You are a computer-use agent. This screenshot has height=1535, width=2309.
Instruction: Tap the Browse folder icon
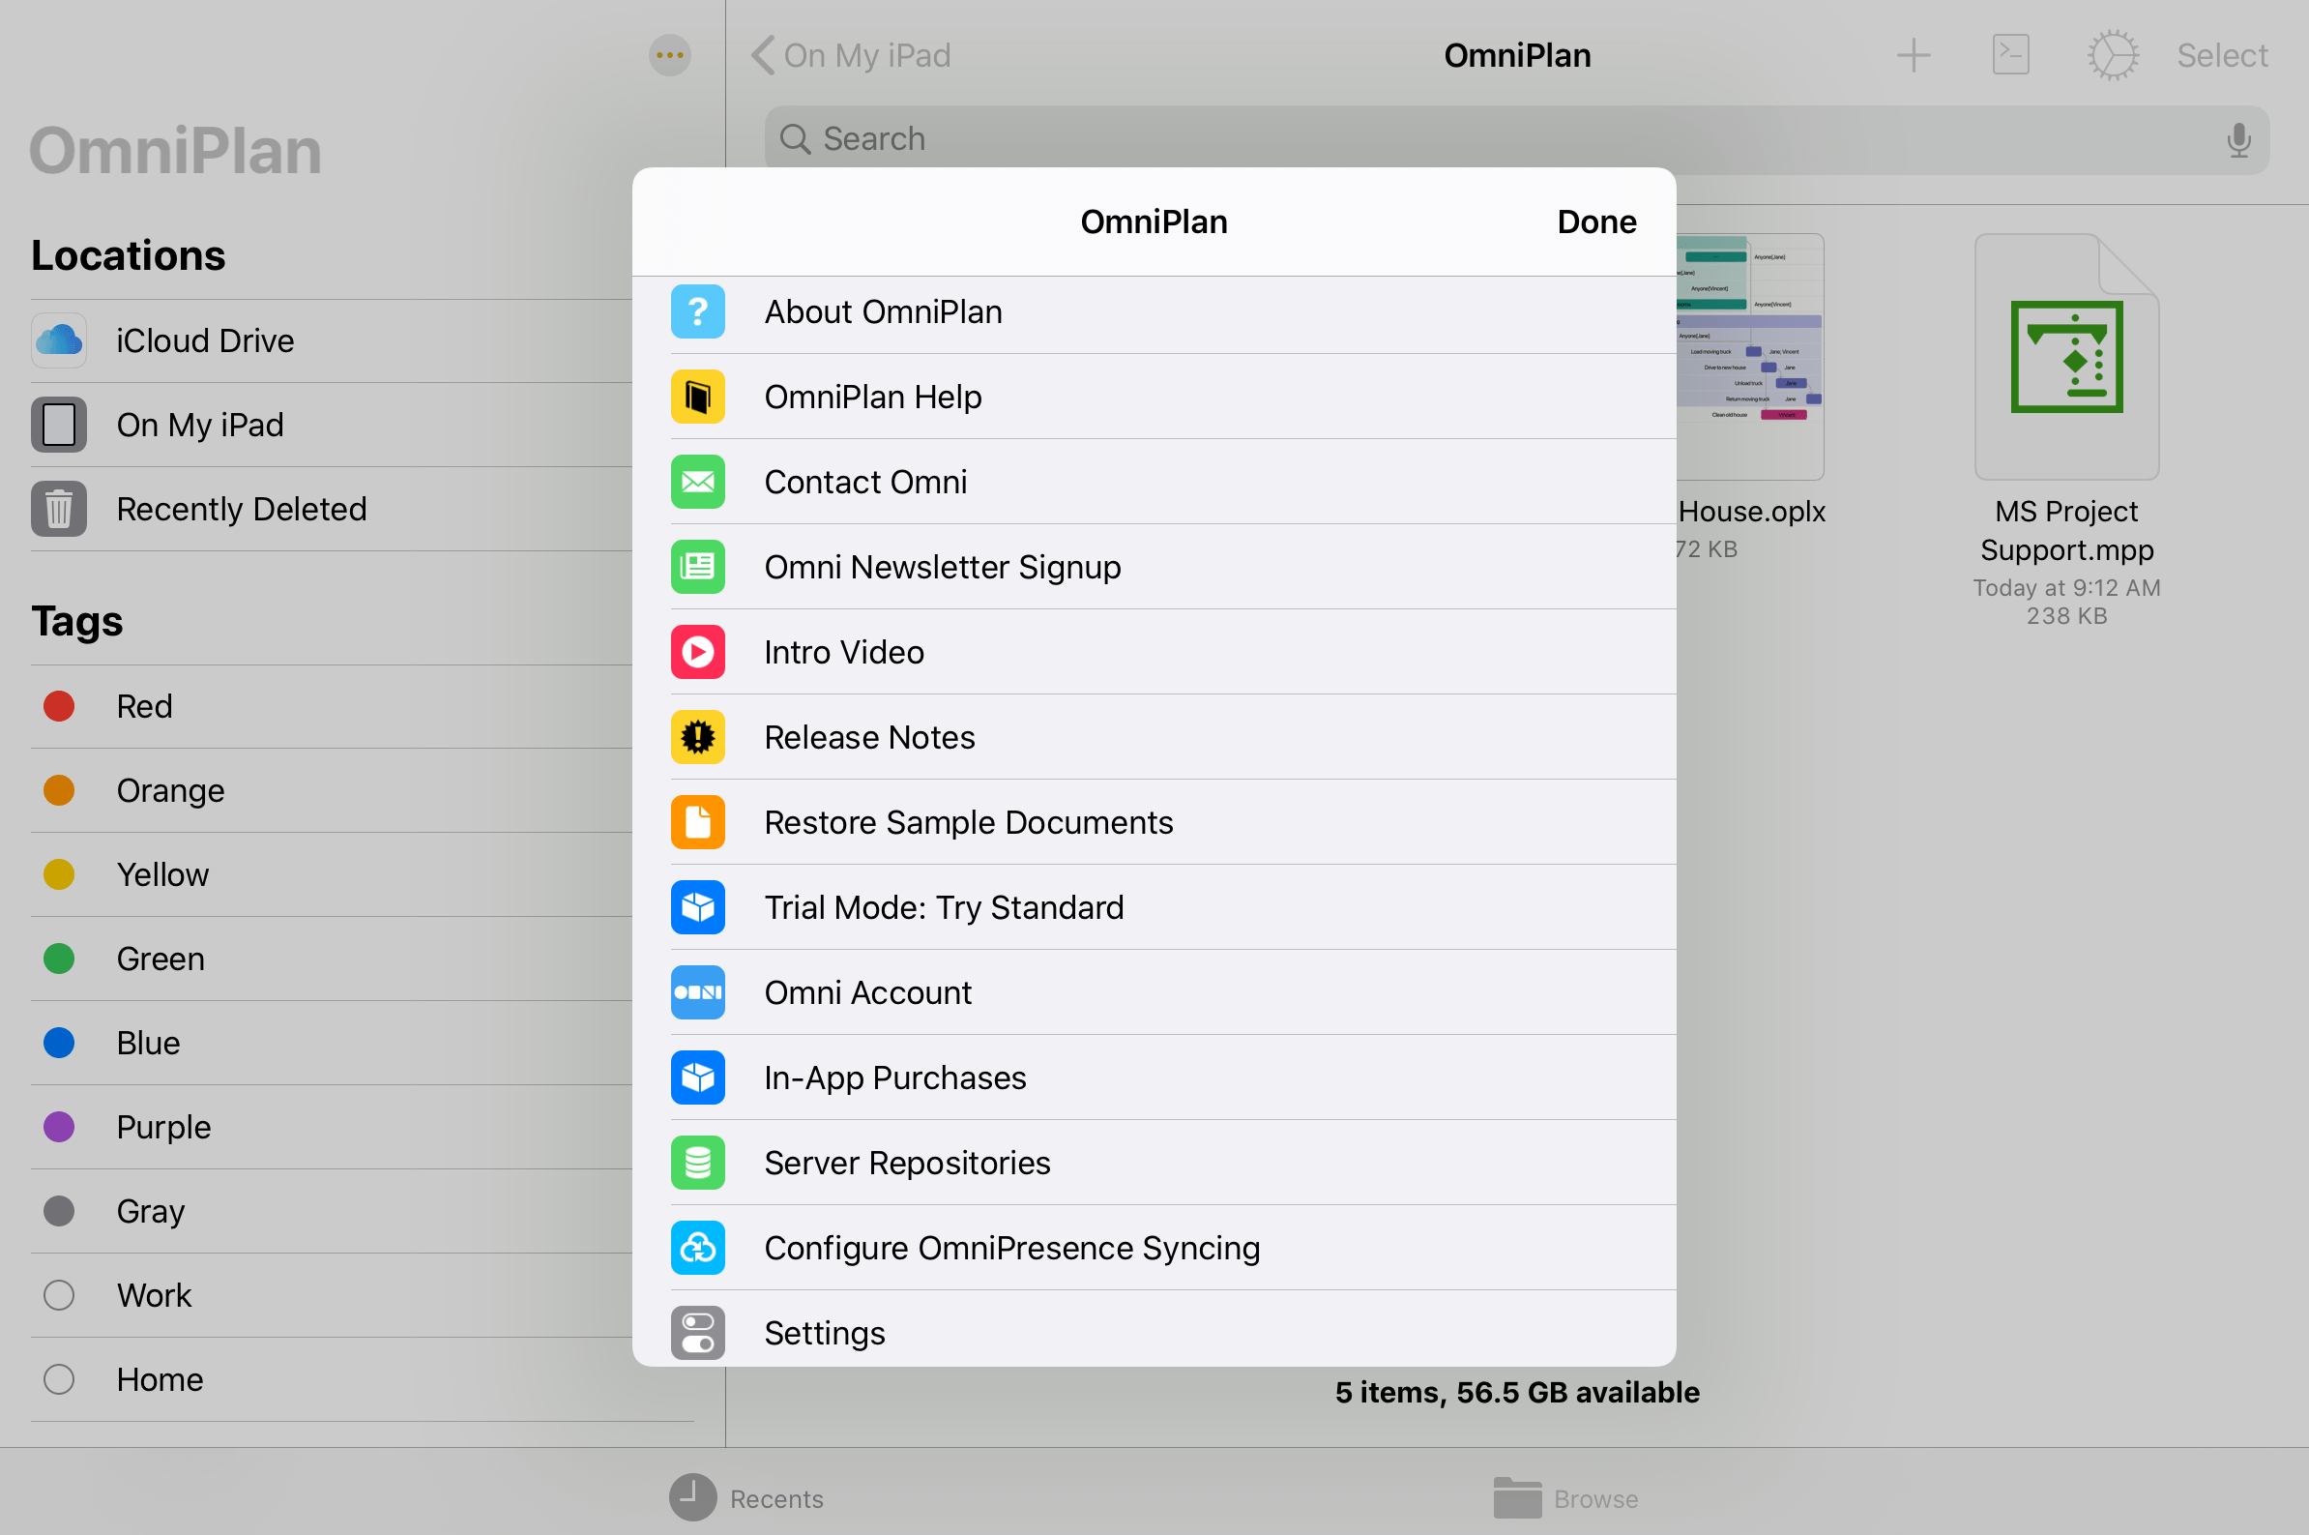[1517, 1498]
